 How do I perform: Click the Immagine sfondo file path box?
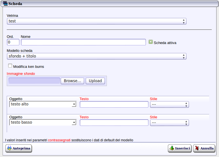click(x=34, y=81)
